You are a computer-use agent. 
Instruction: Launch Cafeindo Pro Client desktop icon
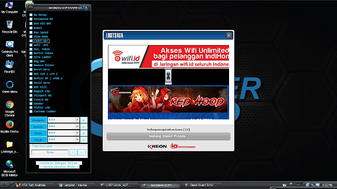tap(9, 49)
